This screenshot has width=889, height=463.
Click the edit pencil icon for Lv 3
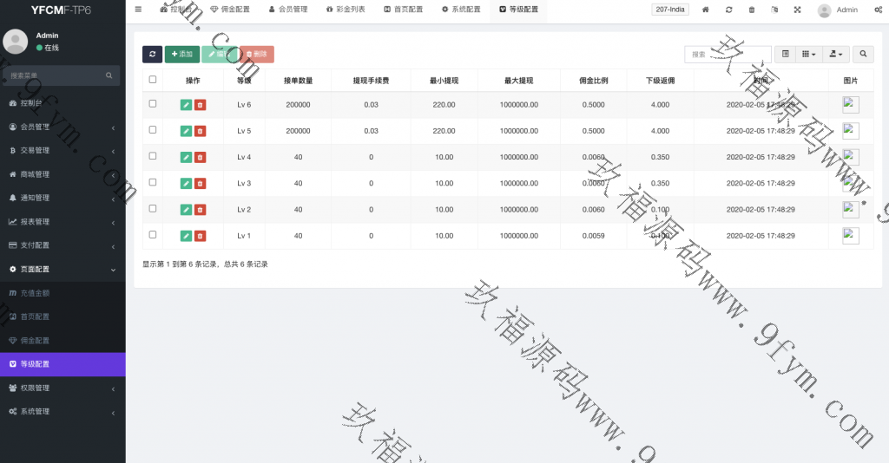[186, 183]
